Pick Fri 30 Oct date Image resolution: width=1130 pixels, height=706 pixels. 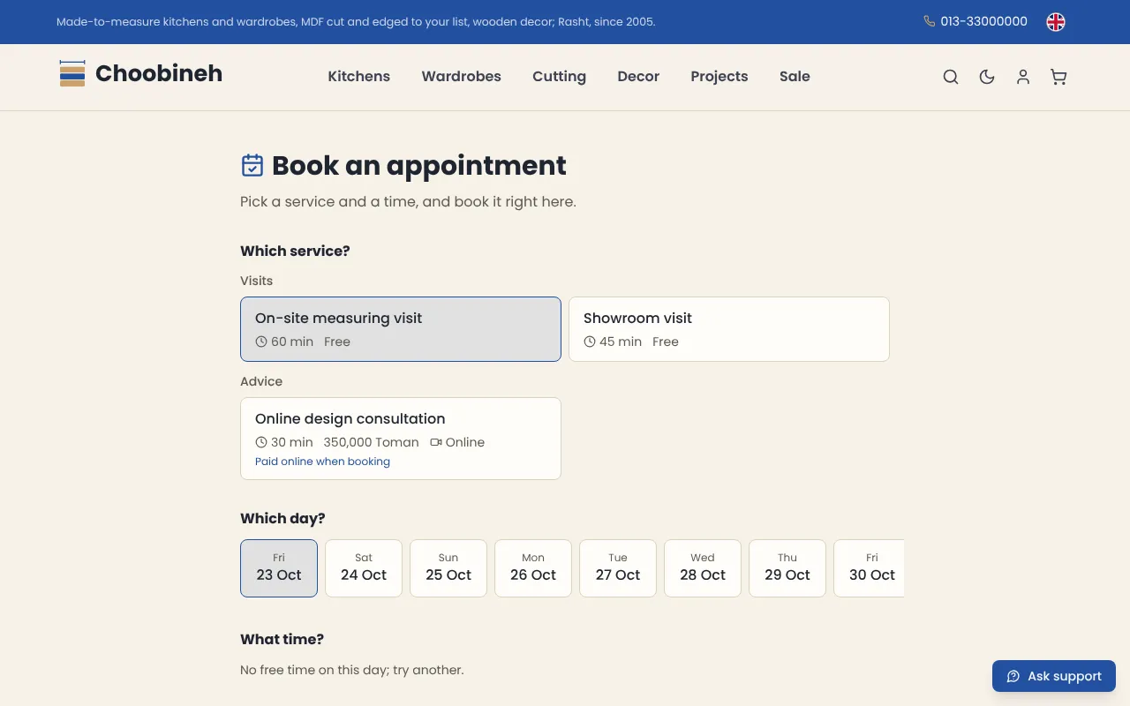pyautogui.click(x=870, y=568)
